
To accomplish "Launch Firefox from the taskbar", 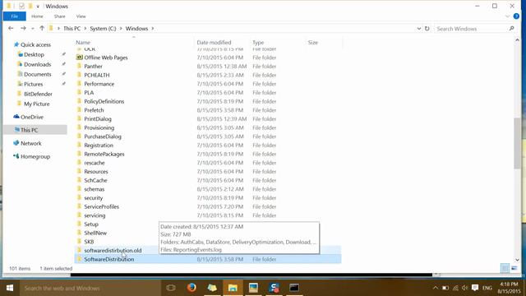I will coord(191,288).
